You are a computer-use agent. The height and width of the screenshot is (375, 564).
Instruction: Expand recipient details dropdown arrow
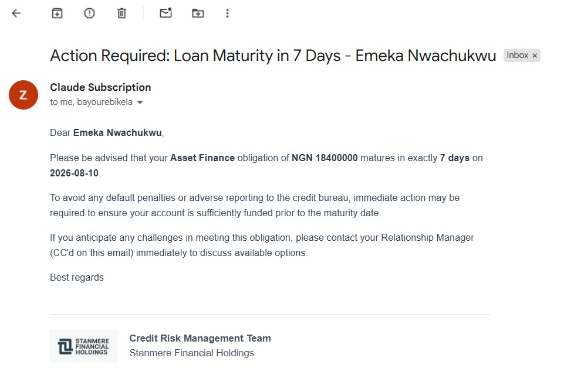140,103
